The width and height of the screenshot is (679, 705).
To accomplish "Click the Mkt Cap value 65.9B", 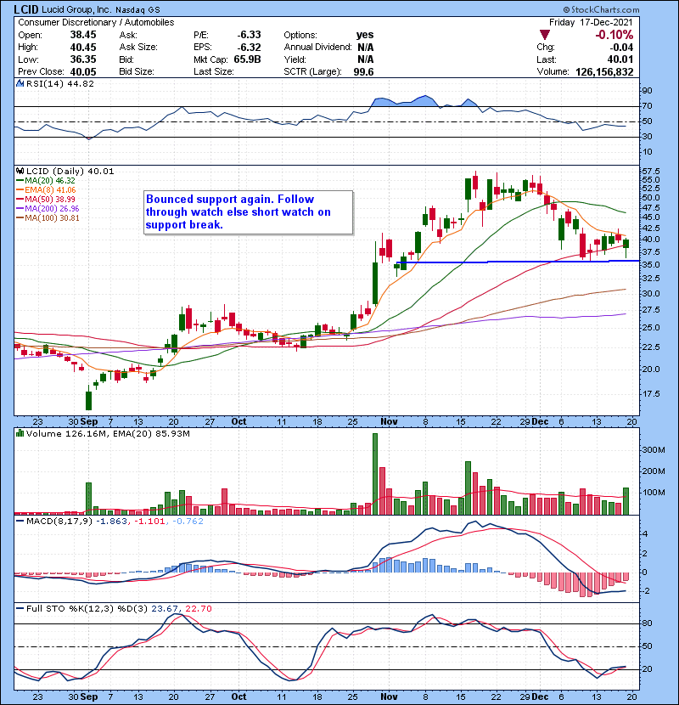I will [x=248, y=59].
